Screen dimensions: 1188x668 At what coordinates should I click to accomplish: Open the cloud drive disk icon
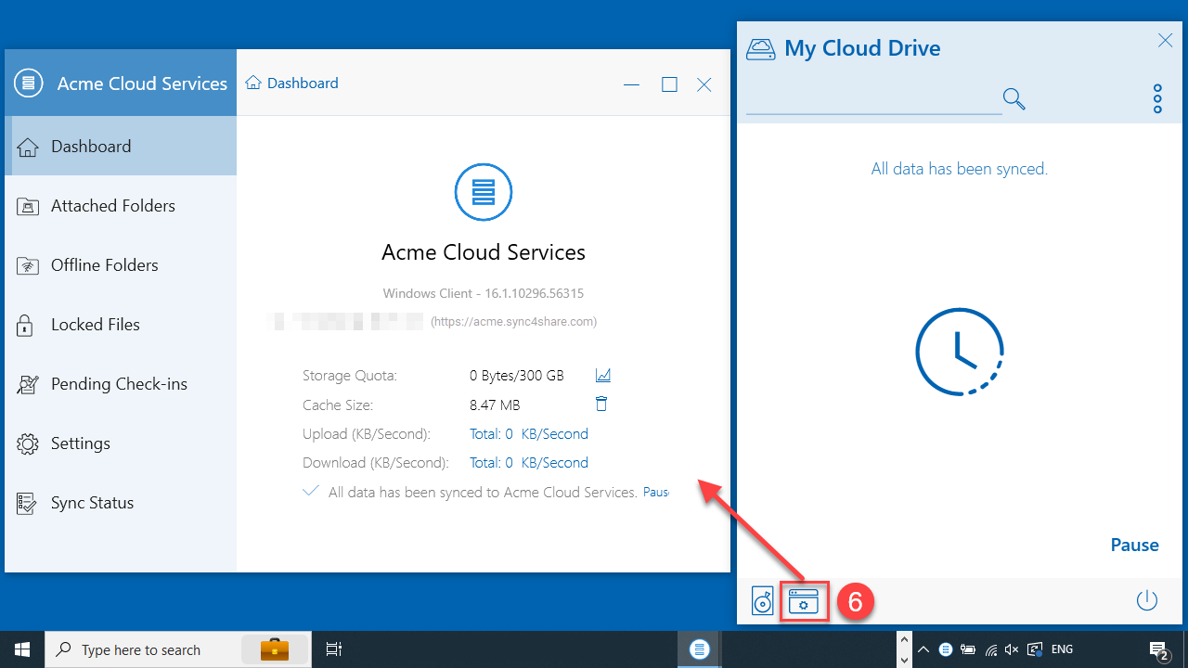[763, 602]
